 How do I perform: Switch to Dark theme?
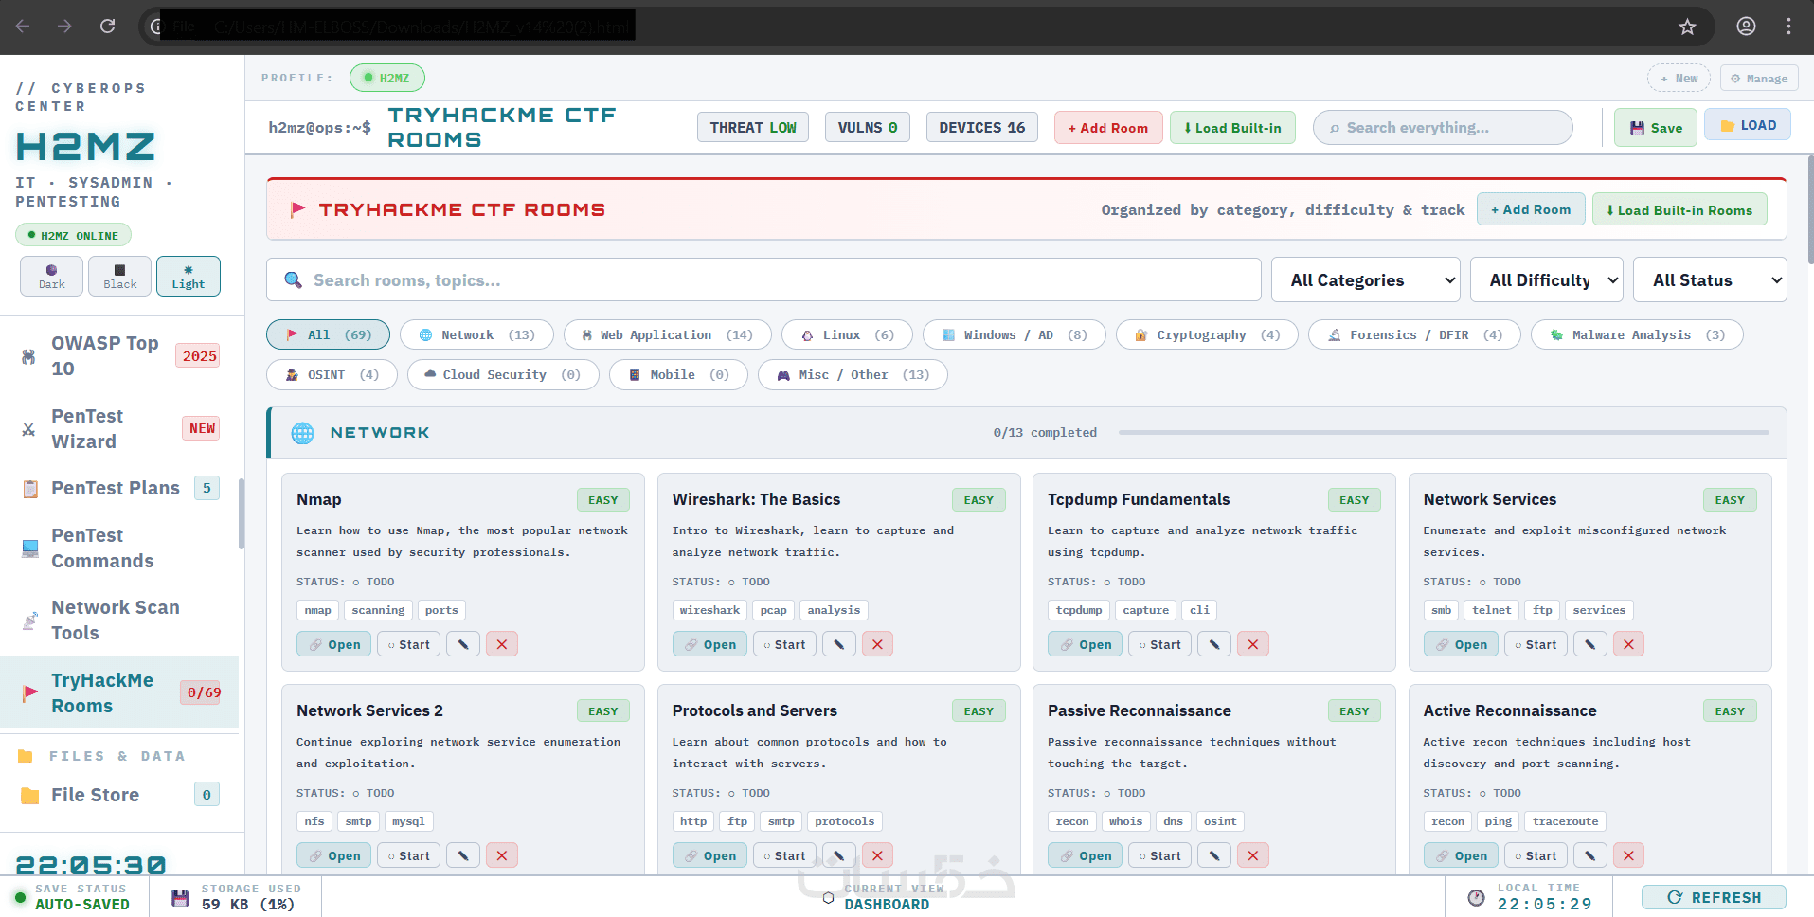tap(52, 276)
